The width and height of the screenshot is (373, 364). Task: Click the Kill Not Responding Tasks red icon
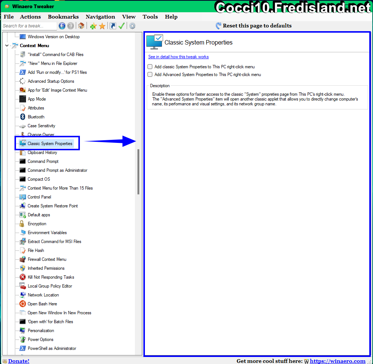tap(23, 277)
